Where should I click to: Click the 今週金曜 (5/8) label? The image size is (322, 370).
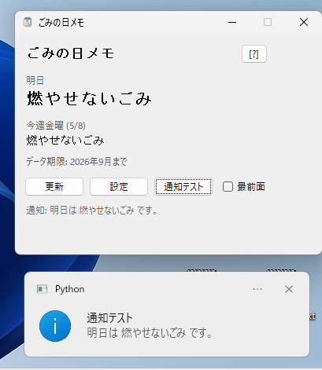[56, 126]
